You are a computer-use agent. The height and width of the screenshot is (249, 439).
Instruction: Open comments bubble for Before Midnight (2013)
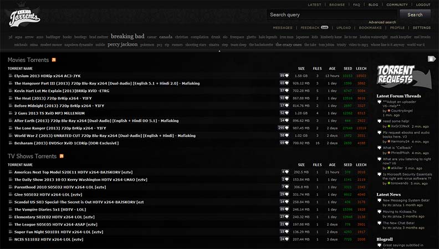tap(284, 106)
